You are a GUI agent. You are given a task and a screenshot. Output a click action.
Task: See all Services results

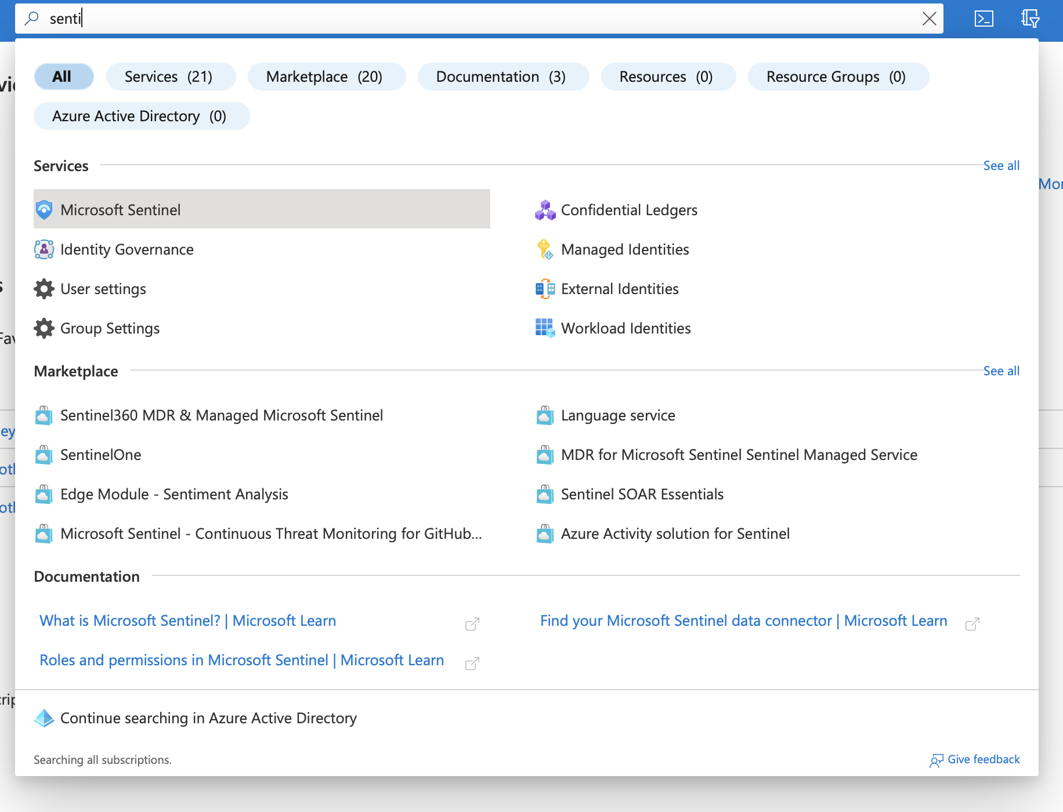tap(1001, 166)
